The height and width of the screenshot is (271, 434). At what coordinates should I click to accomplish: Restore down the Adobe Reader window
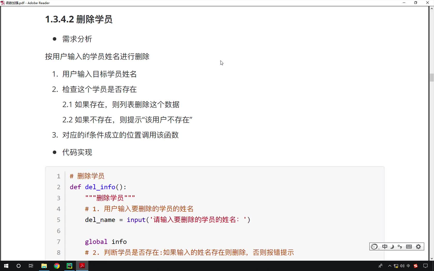click(416, 3)
